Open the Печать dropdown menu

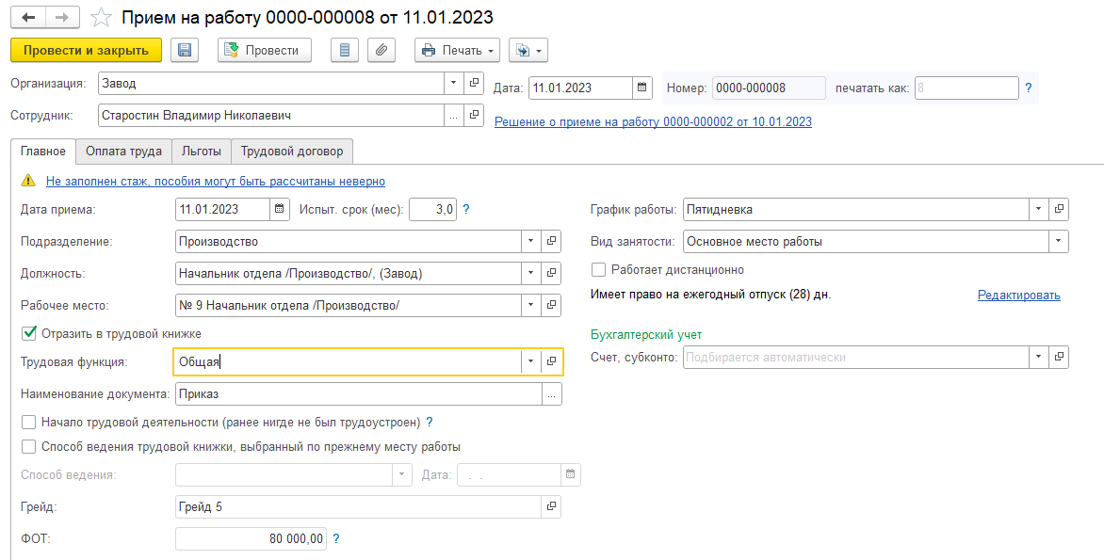coord(458,50)
